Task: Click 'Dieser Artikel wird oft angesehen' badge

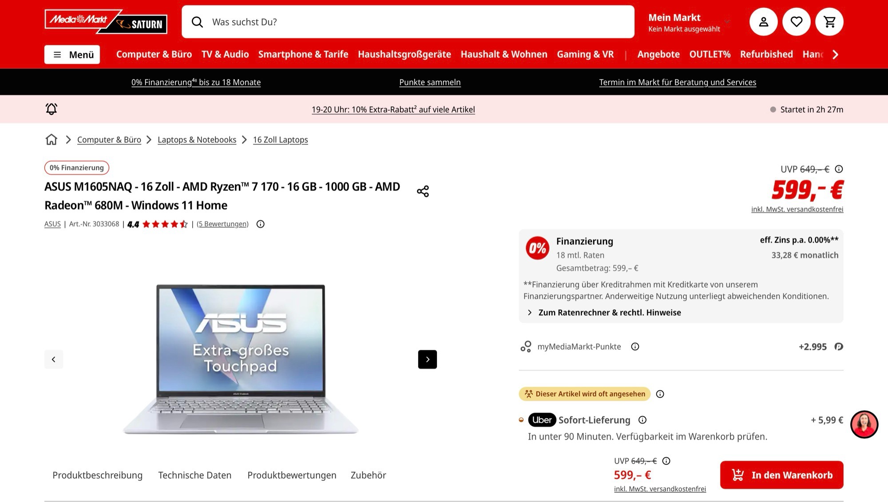Action: tap(585, 394)
